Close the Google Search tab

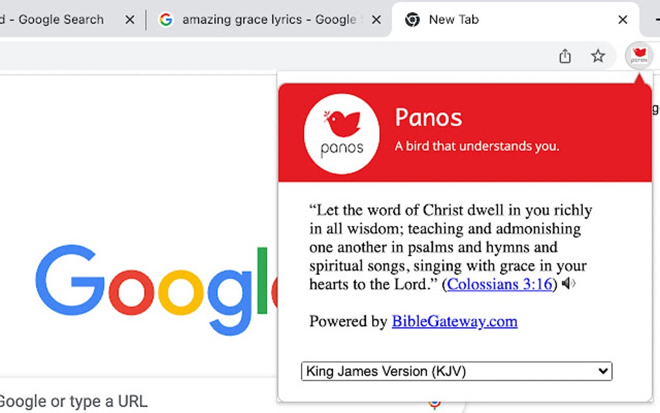tap(129, 19)
